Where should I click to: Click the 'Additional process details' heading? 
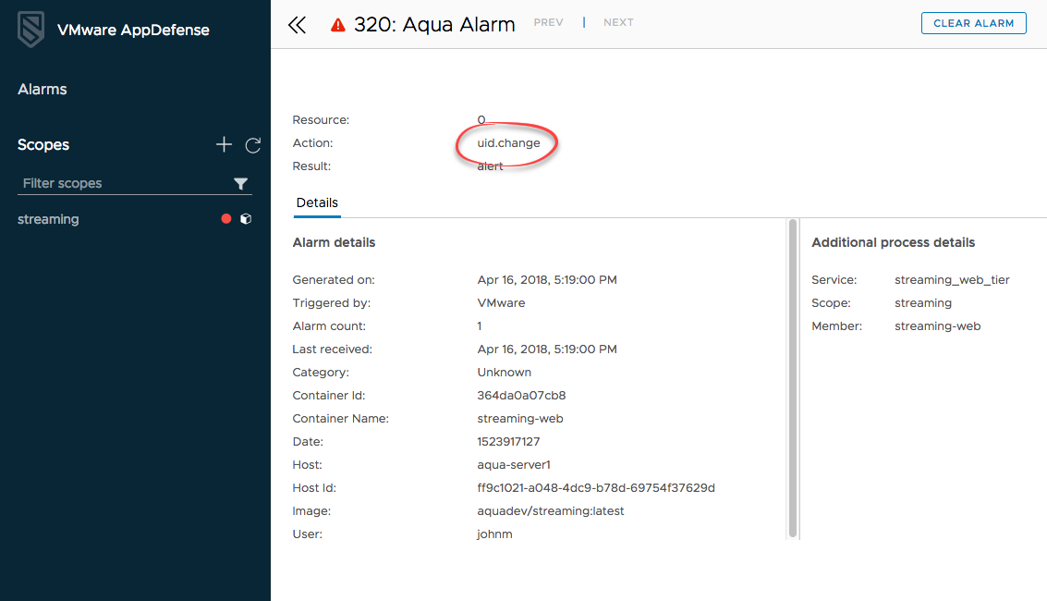pos(893,242)
